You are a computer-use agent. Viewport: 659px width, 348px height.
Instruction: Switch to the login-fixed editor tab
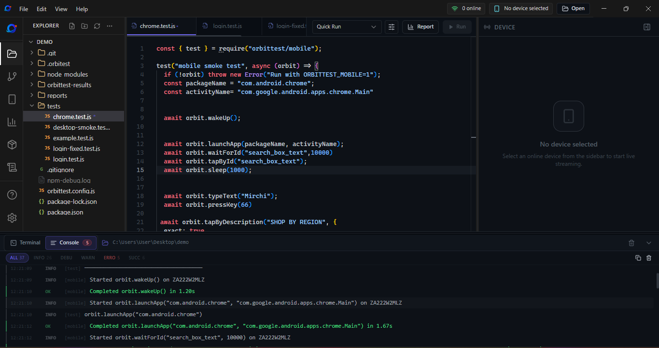click(x=285, y=26)
